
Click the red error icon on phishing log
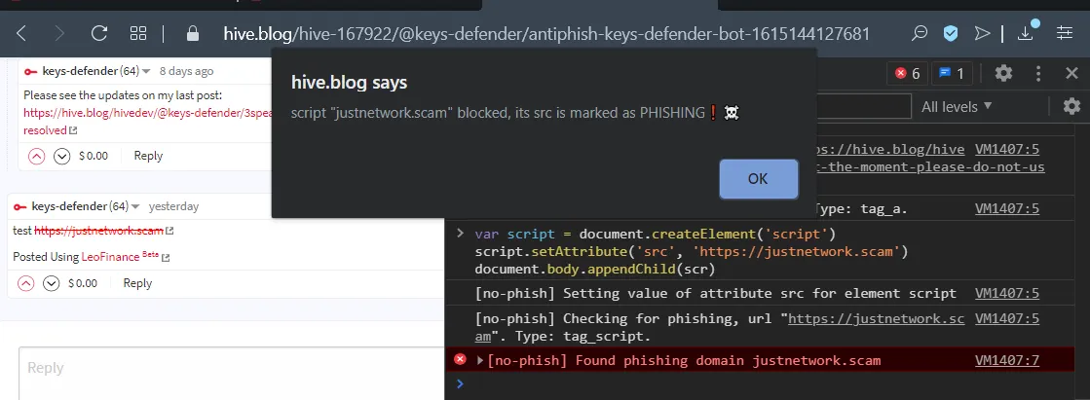click(460, 359)
